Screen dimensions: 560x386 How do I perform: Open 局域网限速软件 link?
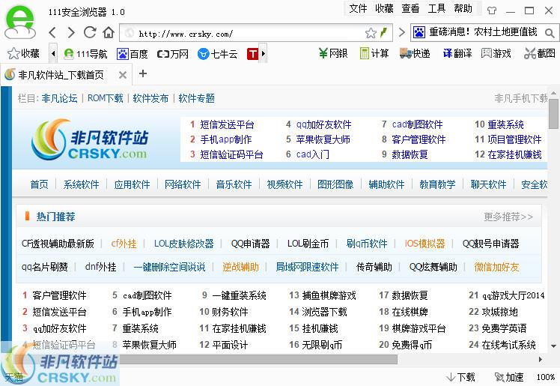click(x=307, y=267)
